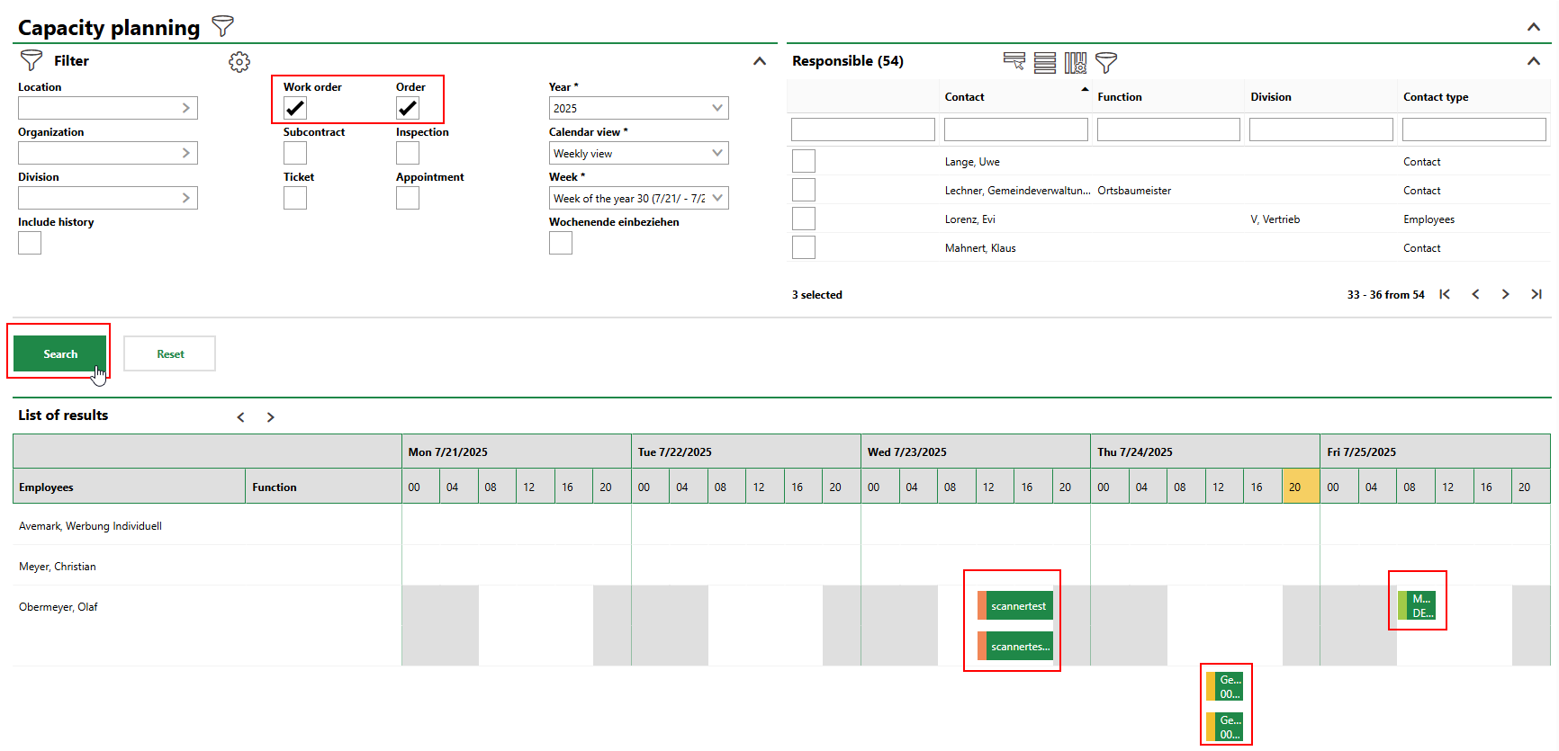This screenshot has height=751, width=1559.
Task: Tick Wochenende einbeziehen checkbox
Action: [x=561, y=243]
